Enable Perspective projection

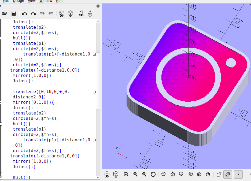pos(219,174)
